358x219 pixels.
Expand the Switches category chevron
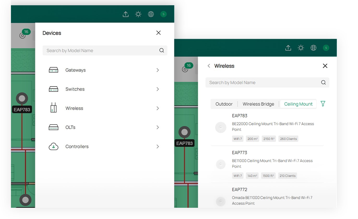[x=158, y=89]
